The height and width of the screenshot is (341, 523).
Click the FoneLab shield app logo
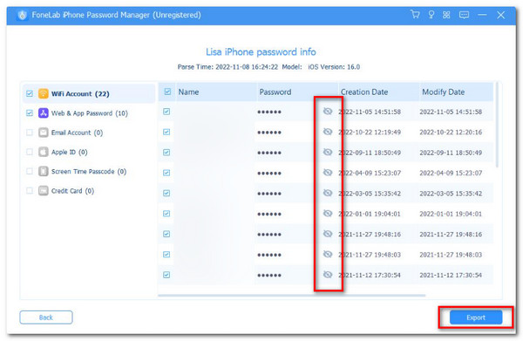pyautogui.click(x=23, y=15)
